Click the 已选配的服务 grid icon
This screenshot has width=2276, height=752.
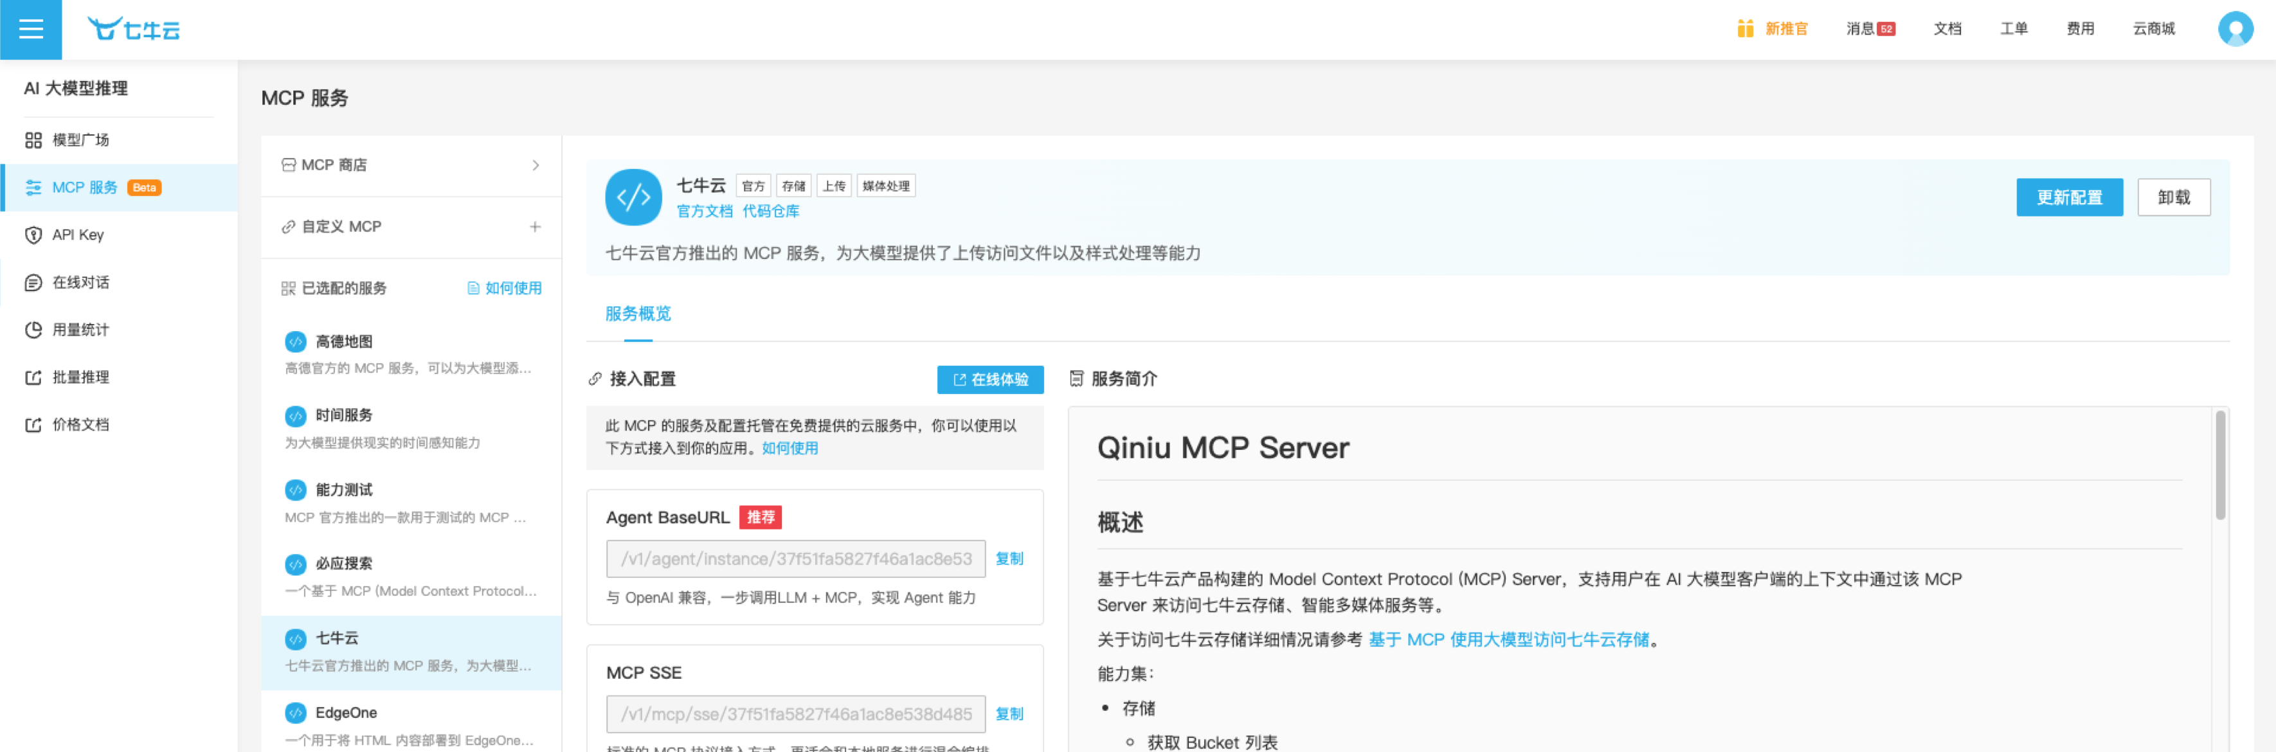point(289,288)
